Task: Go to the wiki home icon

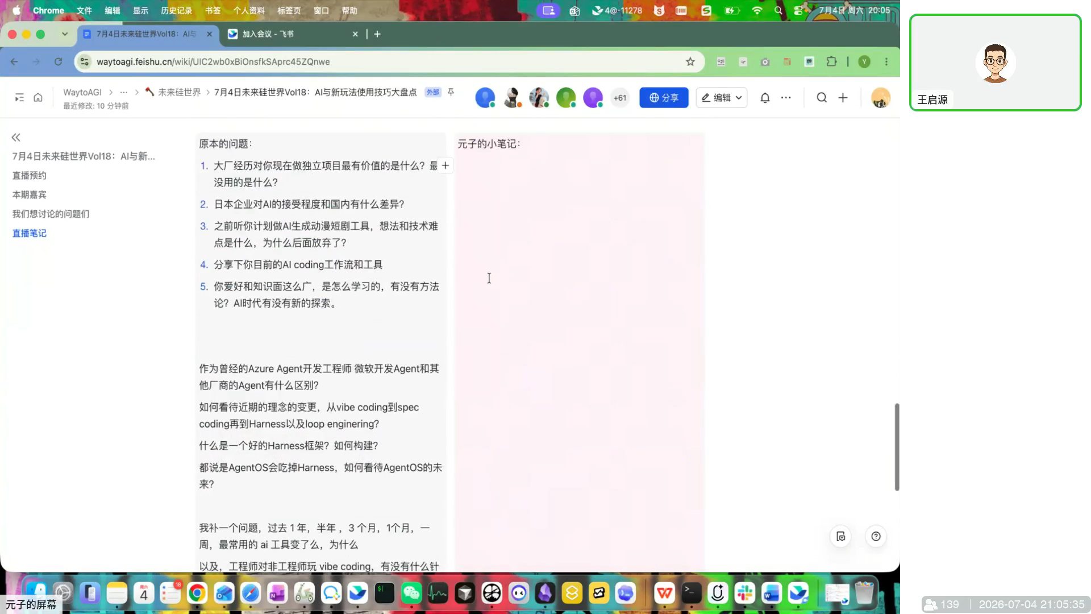Action: 38,98
